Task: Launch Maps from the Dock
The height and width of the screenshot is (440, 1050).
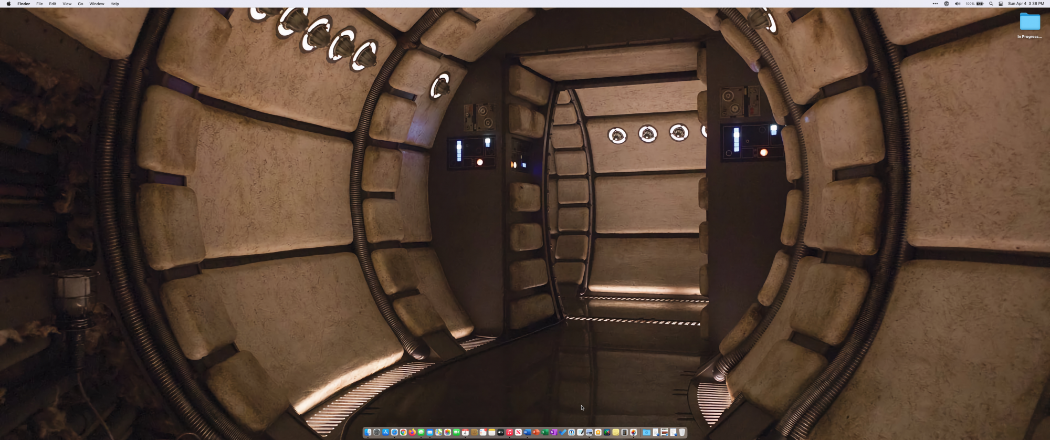Action: 439,432
